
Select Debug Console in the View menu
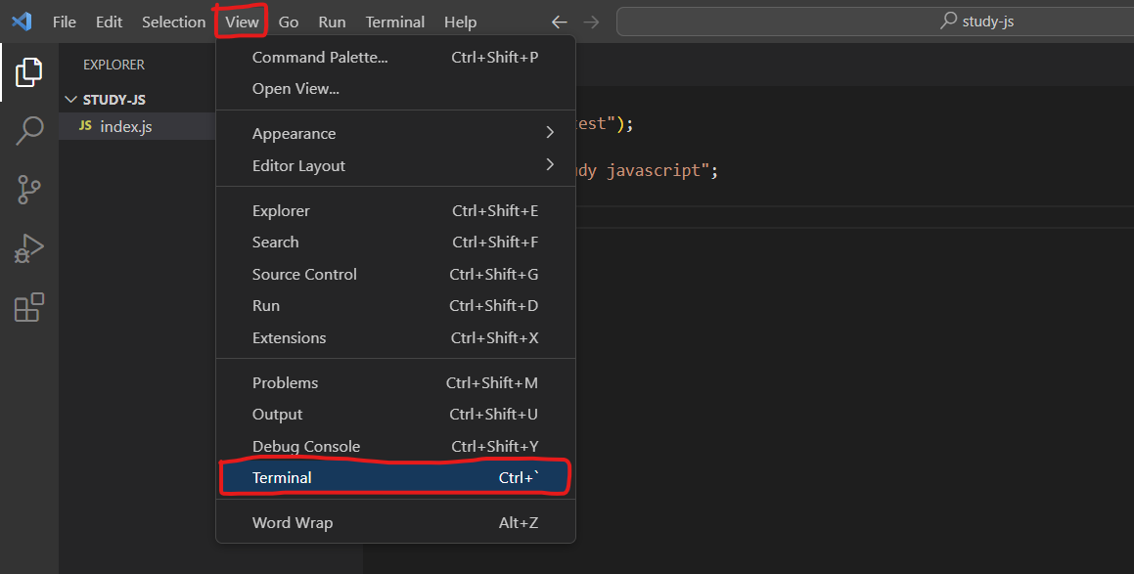click(395, 446)
